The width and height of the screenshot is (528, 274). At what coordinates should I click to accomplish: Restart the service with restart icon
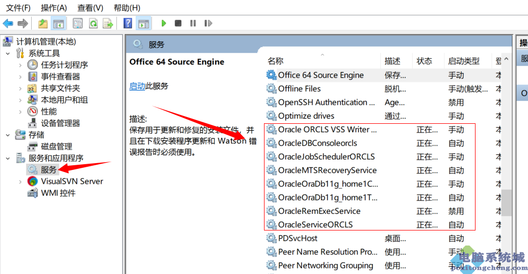click(208, 23)
